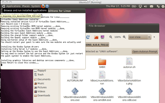165x103 pixels.
Task: Open the mail envelope messaging indicator
Action: (x=151, y=6)
